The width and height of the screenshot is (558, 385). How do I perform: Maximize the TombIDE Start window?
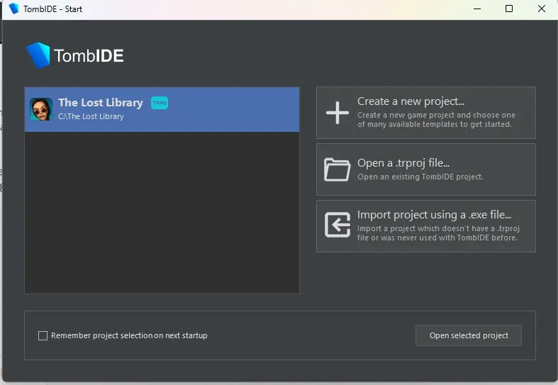(509, 9)
